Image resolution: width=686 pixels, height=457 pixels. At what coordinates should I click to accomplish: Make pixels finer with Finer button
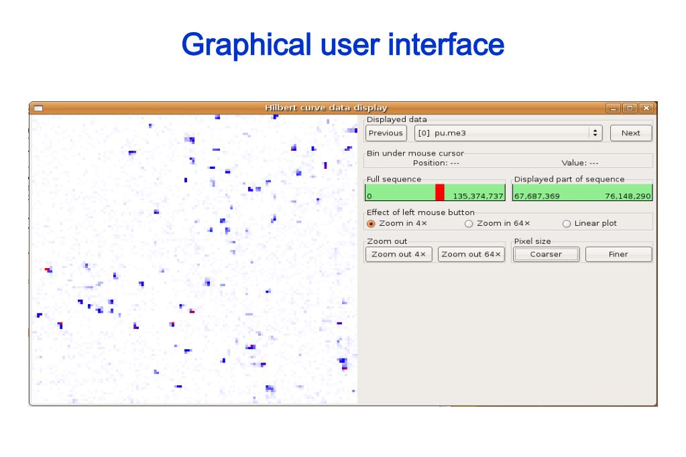click(x=618, y=254)
